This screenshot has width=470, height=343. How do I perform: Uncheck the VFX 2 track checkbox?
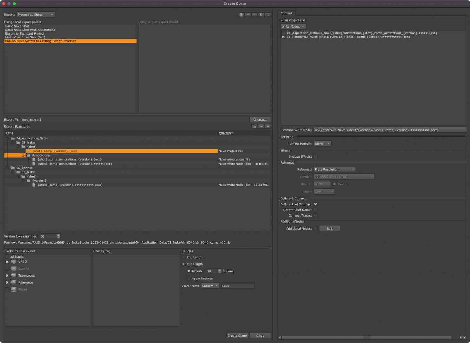pos(7,262)
